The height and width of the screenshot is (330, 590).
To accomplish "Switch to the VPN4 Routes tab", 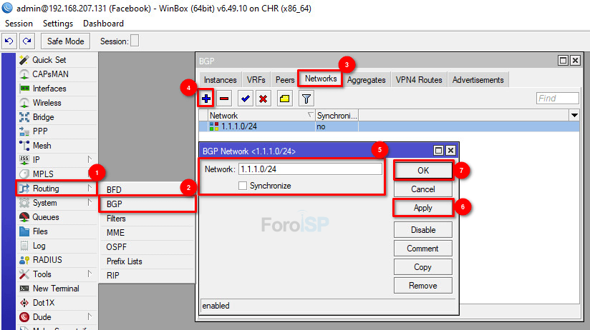I will click(419, 80).
